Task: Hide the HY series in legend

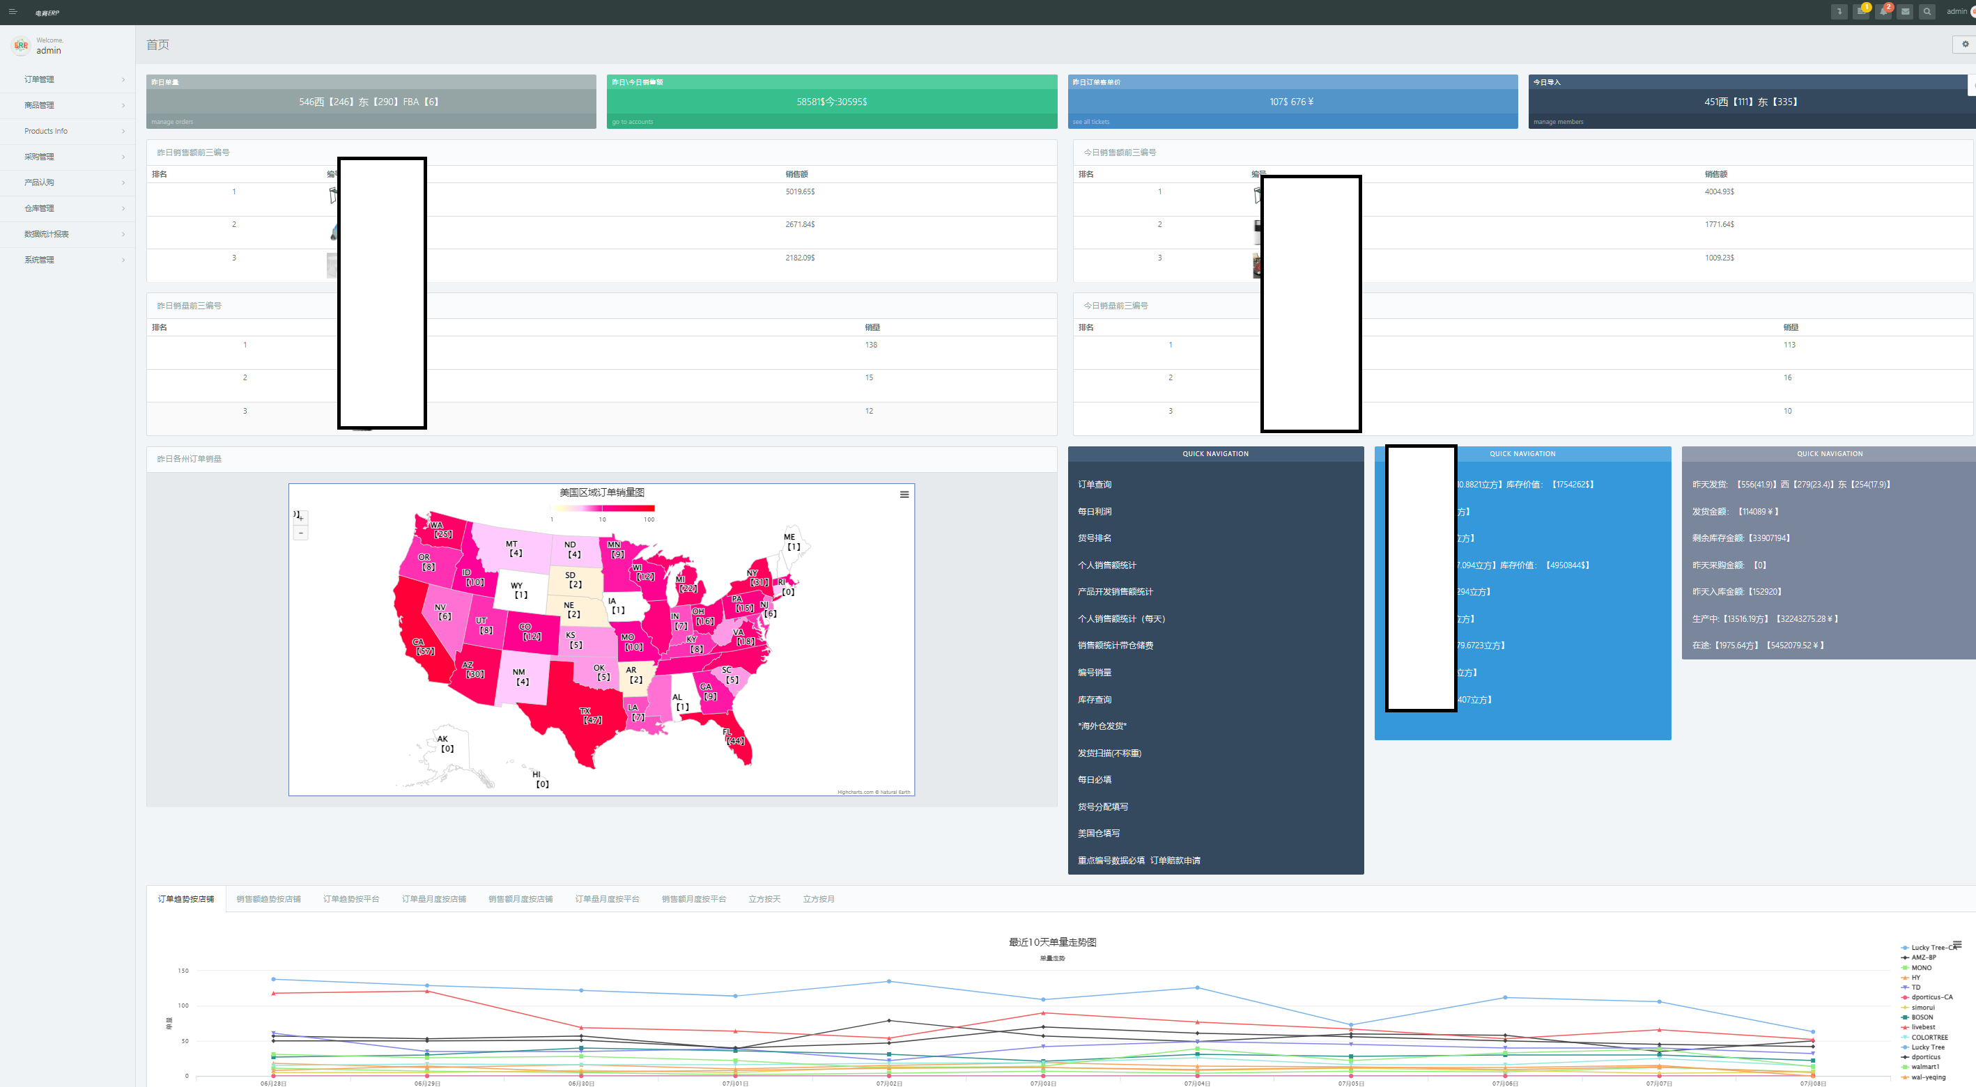Action: 1911,978
